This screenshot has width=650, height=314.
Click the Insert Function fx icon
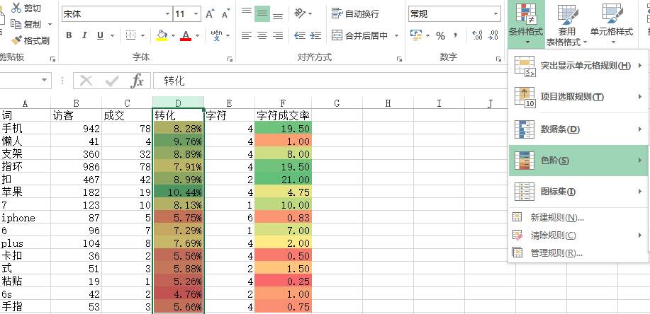click(x=137, y=81)
